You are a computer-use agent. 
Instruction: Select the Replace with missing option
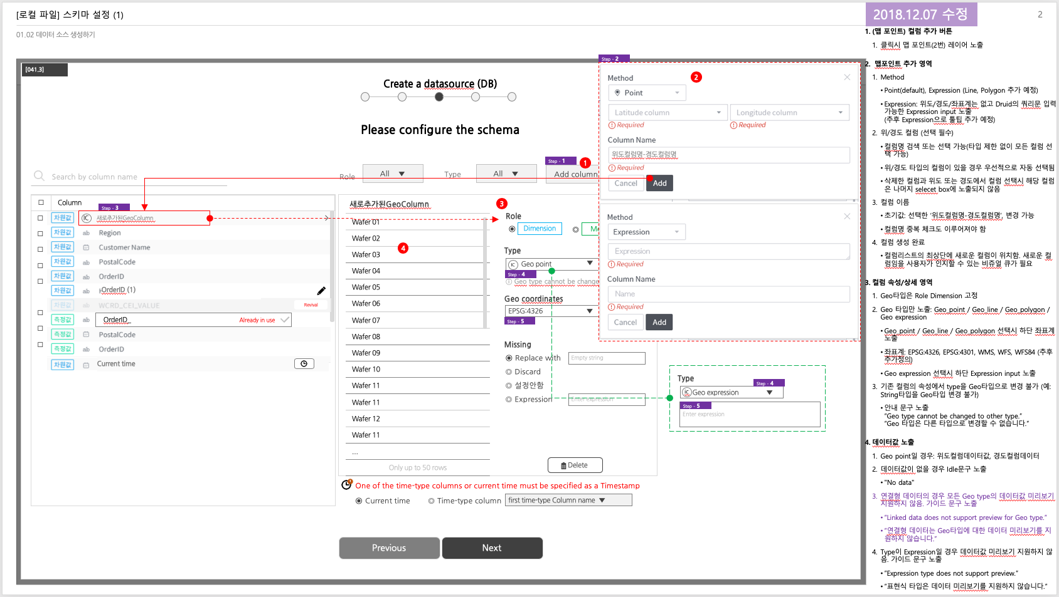tap(509, 358)
